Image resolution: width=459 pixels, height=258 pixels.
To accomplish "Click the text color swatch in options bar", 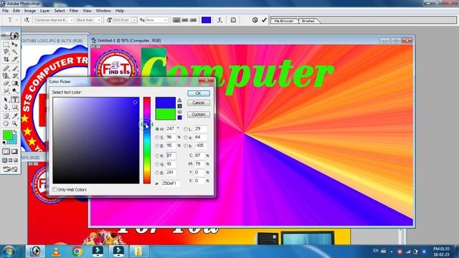I will [206, 20].
